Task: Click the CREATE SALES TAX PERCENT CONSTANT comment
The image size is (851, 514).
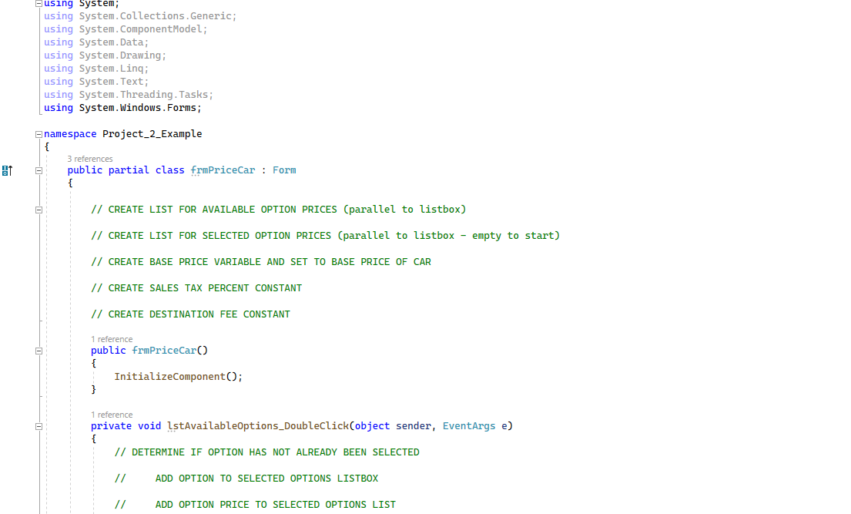Action: click(196, 287)
